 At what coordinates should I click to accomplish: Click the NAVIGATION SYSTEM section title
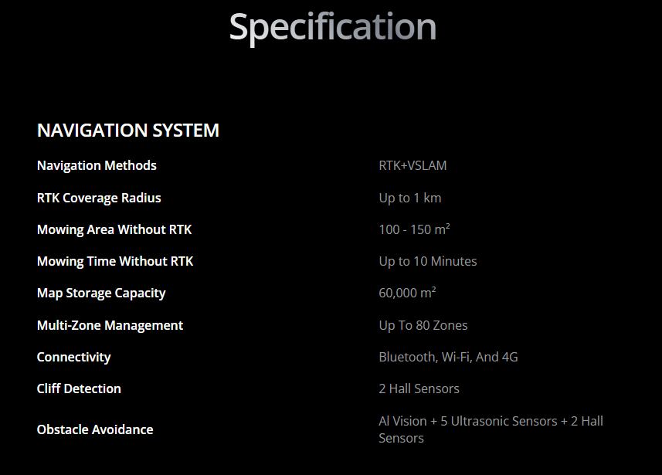(128, 131)
